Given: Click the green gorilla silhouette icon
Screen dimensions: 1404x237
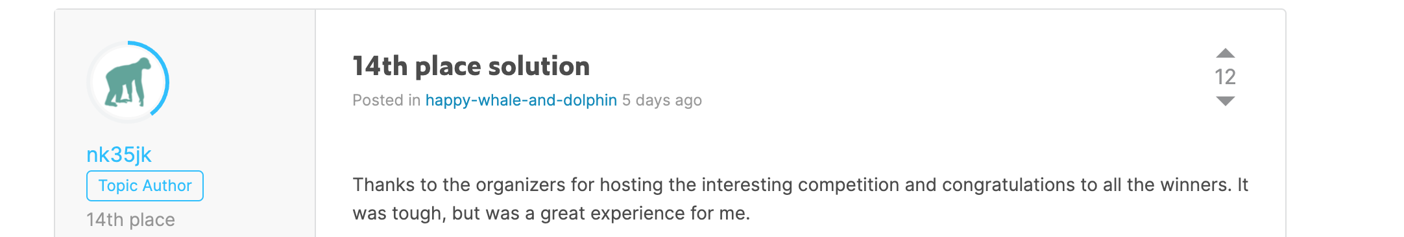Looking at the screenshot, I should point(128,82).
